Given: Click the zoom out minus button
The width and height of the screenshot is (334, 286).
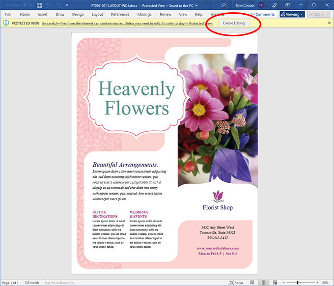Looking at the screenshot, I should 284,283.
